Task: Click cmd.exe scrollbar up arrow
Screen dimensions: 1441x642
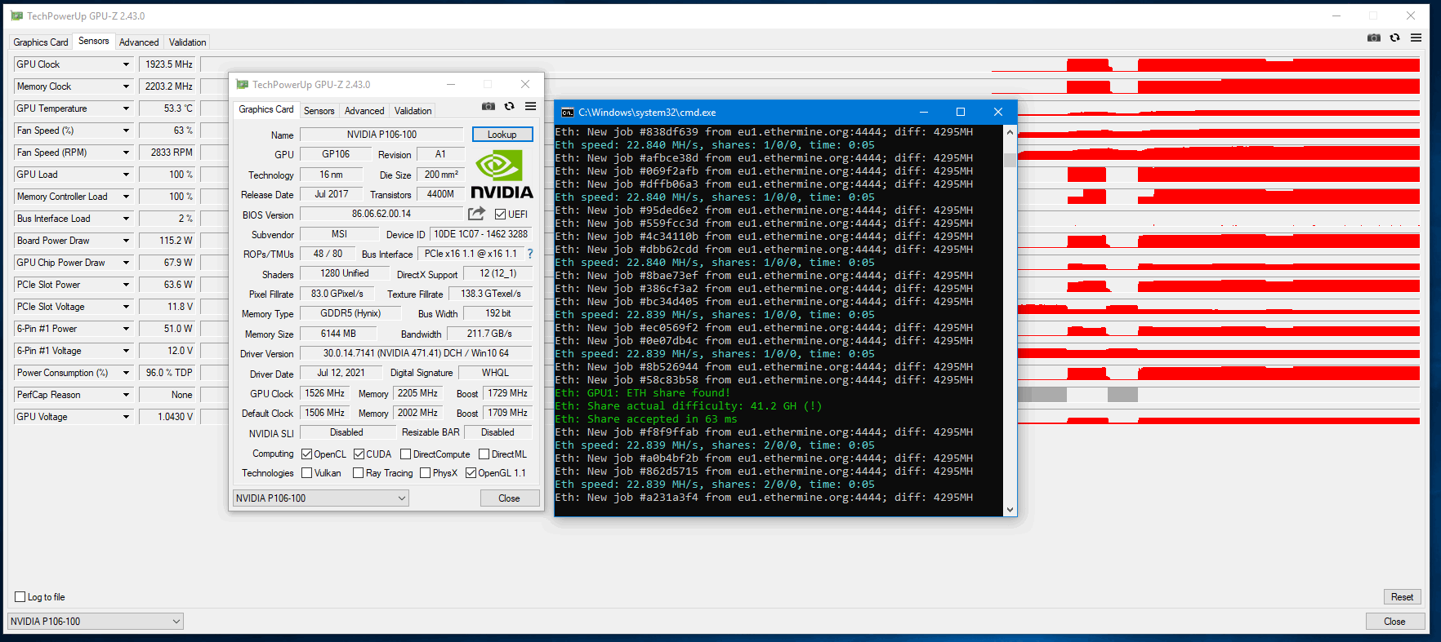Action: click(x=1010, y=132)
